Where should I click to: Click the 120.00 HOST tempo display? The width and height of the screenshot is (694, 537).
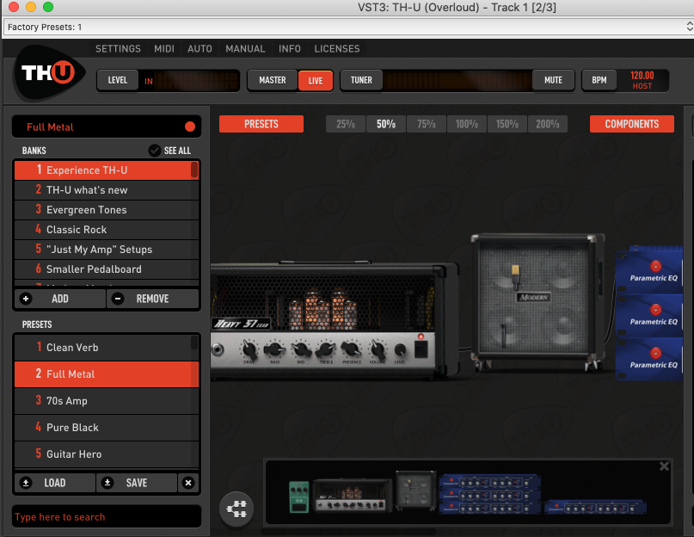point(642,80)
